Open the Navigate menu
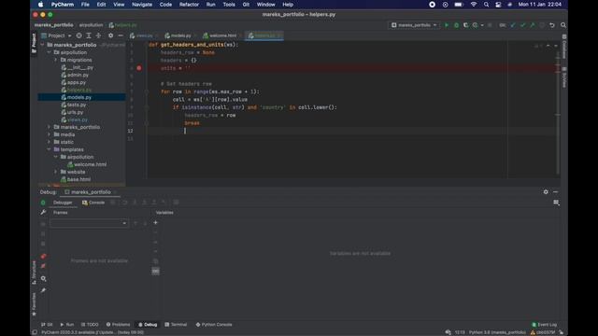Image resolution: width=598 pixels, height=336 pixels. [x=142, y=5]
